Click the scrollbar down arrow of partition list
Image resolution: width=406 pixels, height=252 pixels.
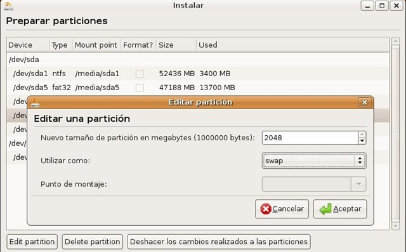click(x=395, y=226)
